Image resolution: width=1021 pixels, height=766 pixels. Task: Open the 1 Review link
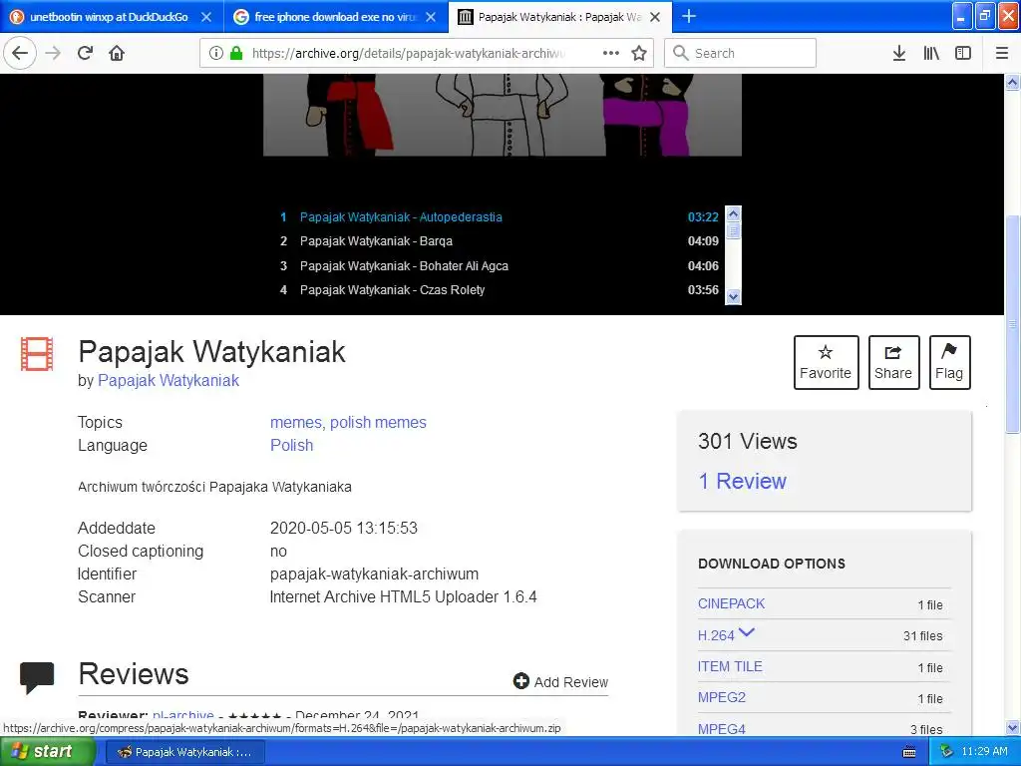pyautogui.click(x=742, y=482)
